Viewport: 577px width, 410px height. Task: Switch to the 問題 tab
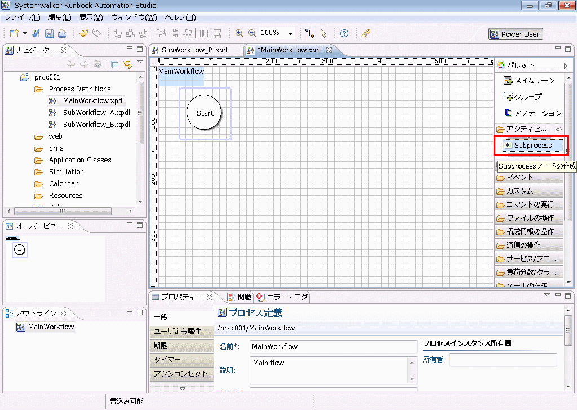coord(239,297)
